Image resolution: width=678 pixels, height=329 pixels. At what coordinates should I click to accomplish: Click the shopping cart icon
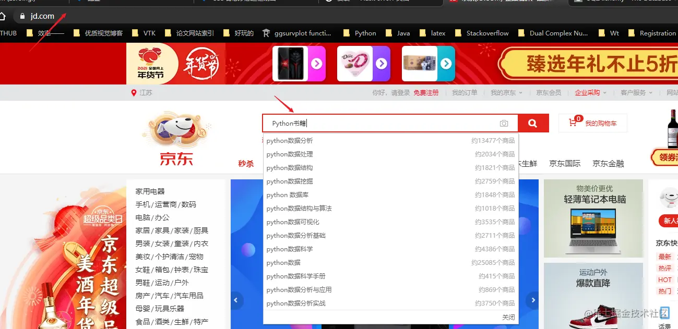pyautogui.click(x=573, y=123)
